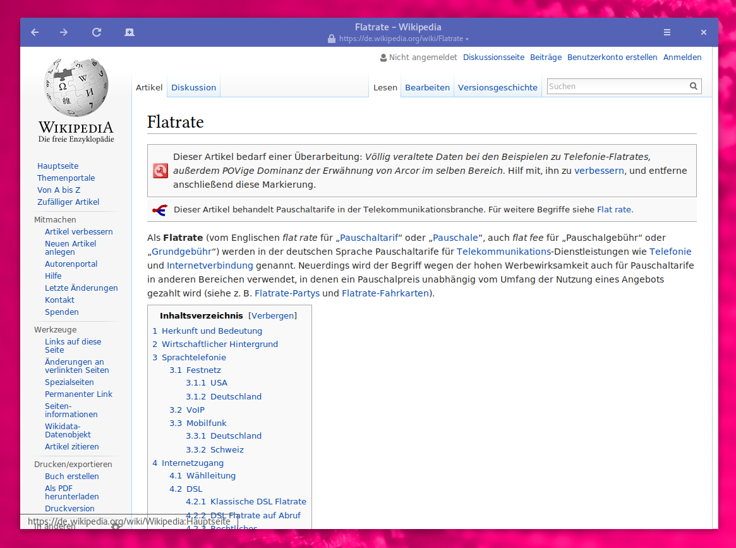Click Als PDF herunterladen

(x=72, y=492)
